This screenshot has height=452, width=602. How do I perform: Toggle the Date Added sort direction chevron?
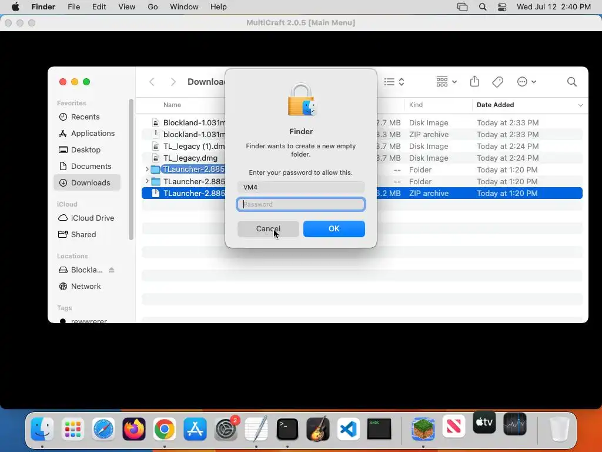580,105
